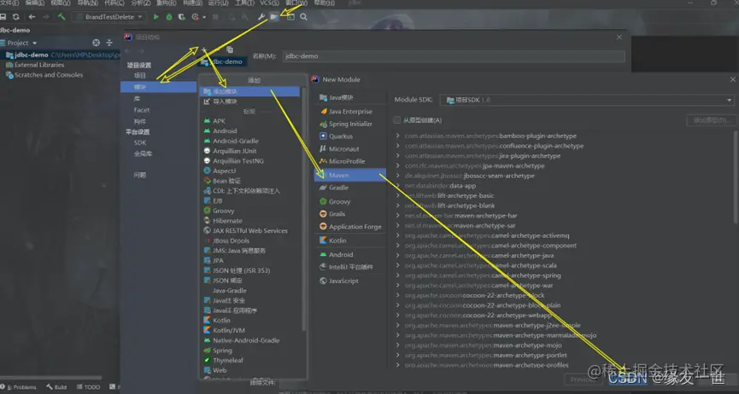Click archetype list vertical scrollbar
739x394 pixels.
coord(736,177)
